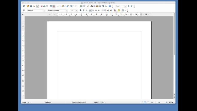Open the Font Color dropdown arrow
The width and height of the screenshot is (197, 111).
coord(117,10)
